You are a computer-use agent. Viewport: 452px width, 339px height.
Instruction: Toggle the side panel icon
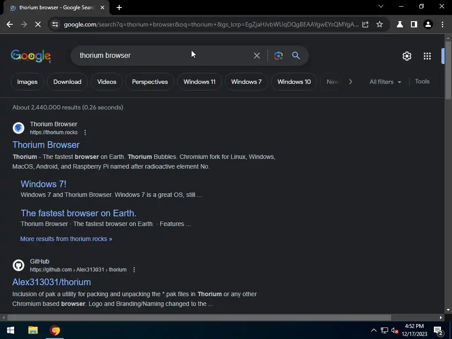point(414,25)
